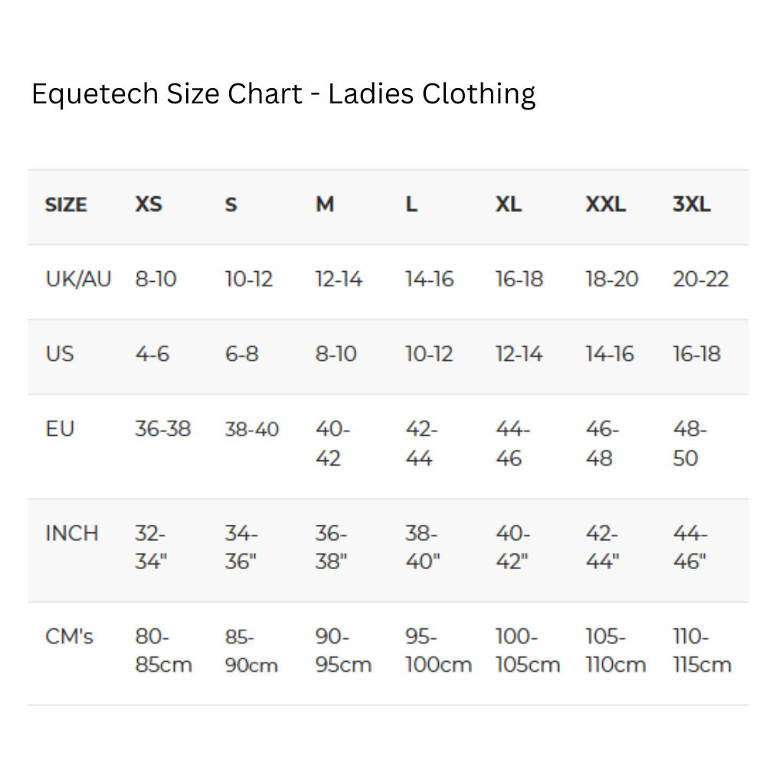
Task: Select UK/AU size 8-10 cell
Action: pos(155,280)
